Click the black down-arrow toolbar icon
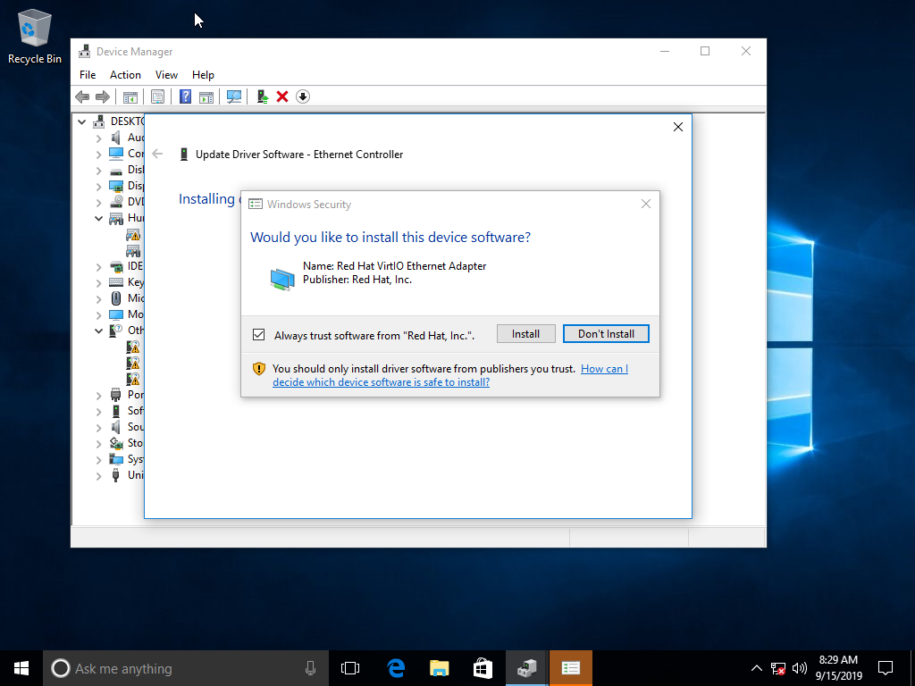The image size is (915, 686). (x=303, y=96)
